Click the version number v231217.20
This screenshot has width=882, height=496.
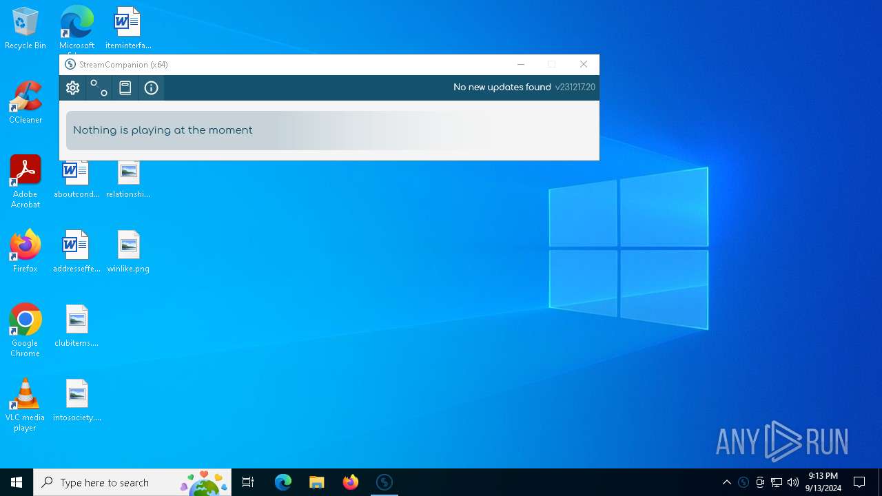tap(575, 87)
